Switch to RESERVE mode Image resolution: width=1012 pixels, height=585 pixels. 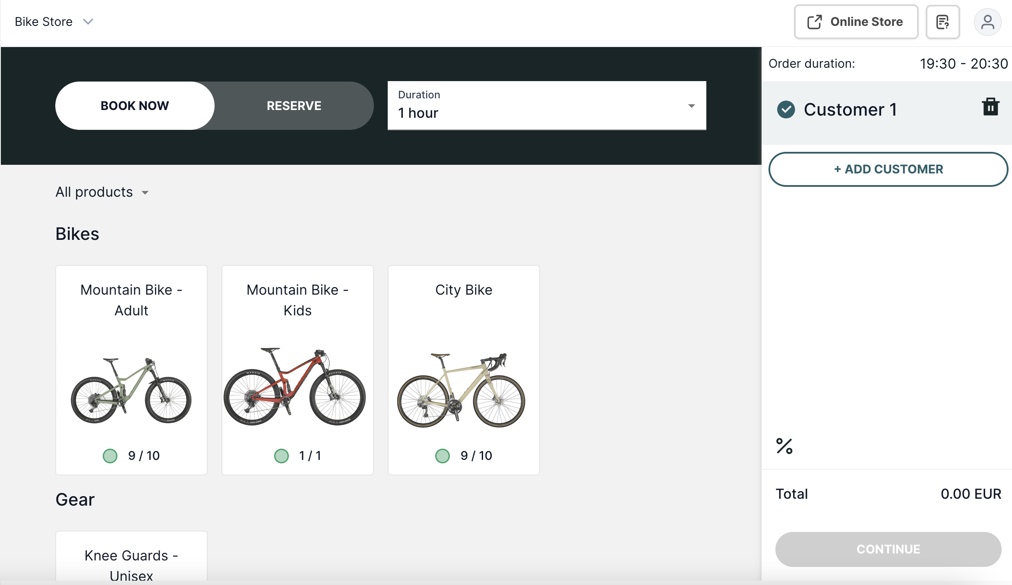[x=294, y=105]
